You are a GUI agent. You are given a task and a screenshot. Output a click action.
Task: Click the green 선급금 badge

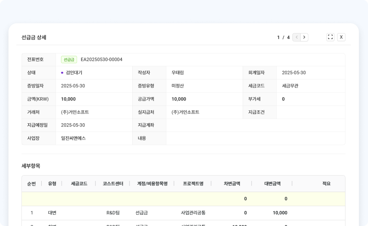point(69,60)
